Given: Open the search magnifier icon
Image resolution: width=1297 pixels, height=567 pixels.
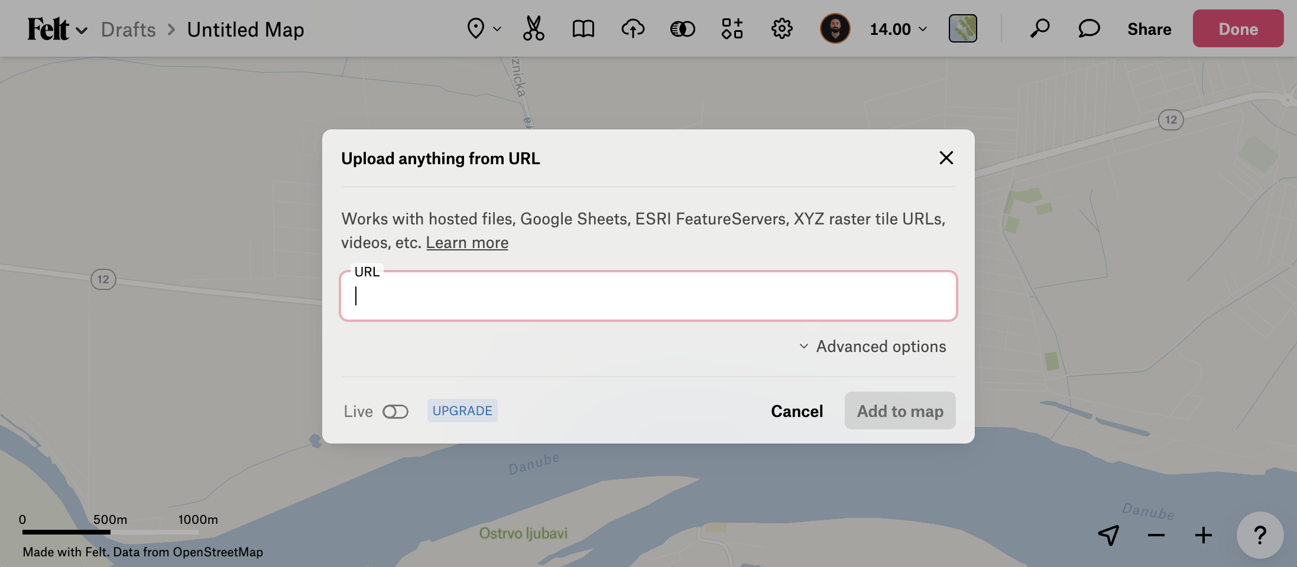Looking at the screenshot, I should click(x=1039, y=28).
